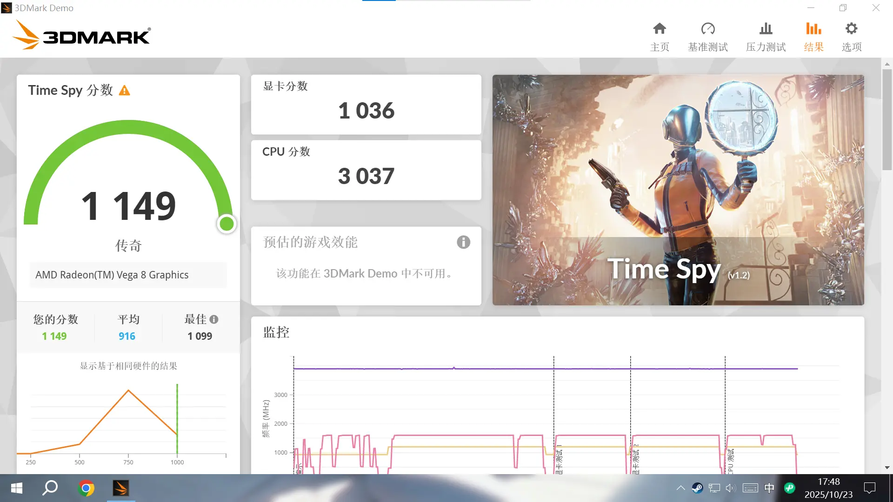The image size is (893, 502).
Task: Click the Time Spy artwork thumbnail
Action: (678, 190)
